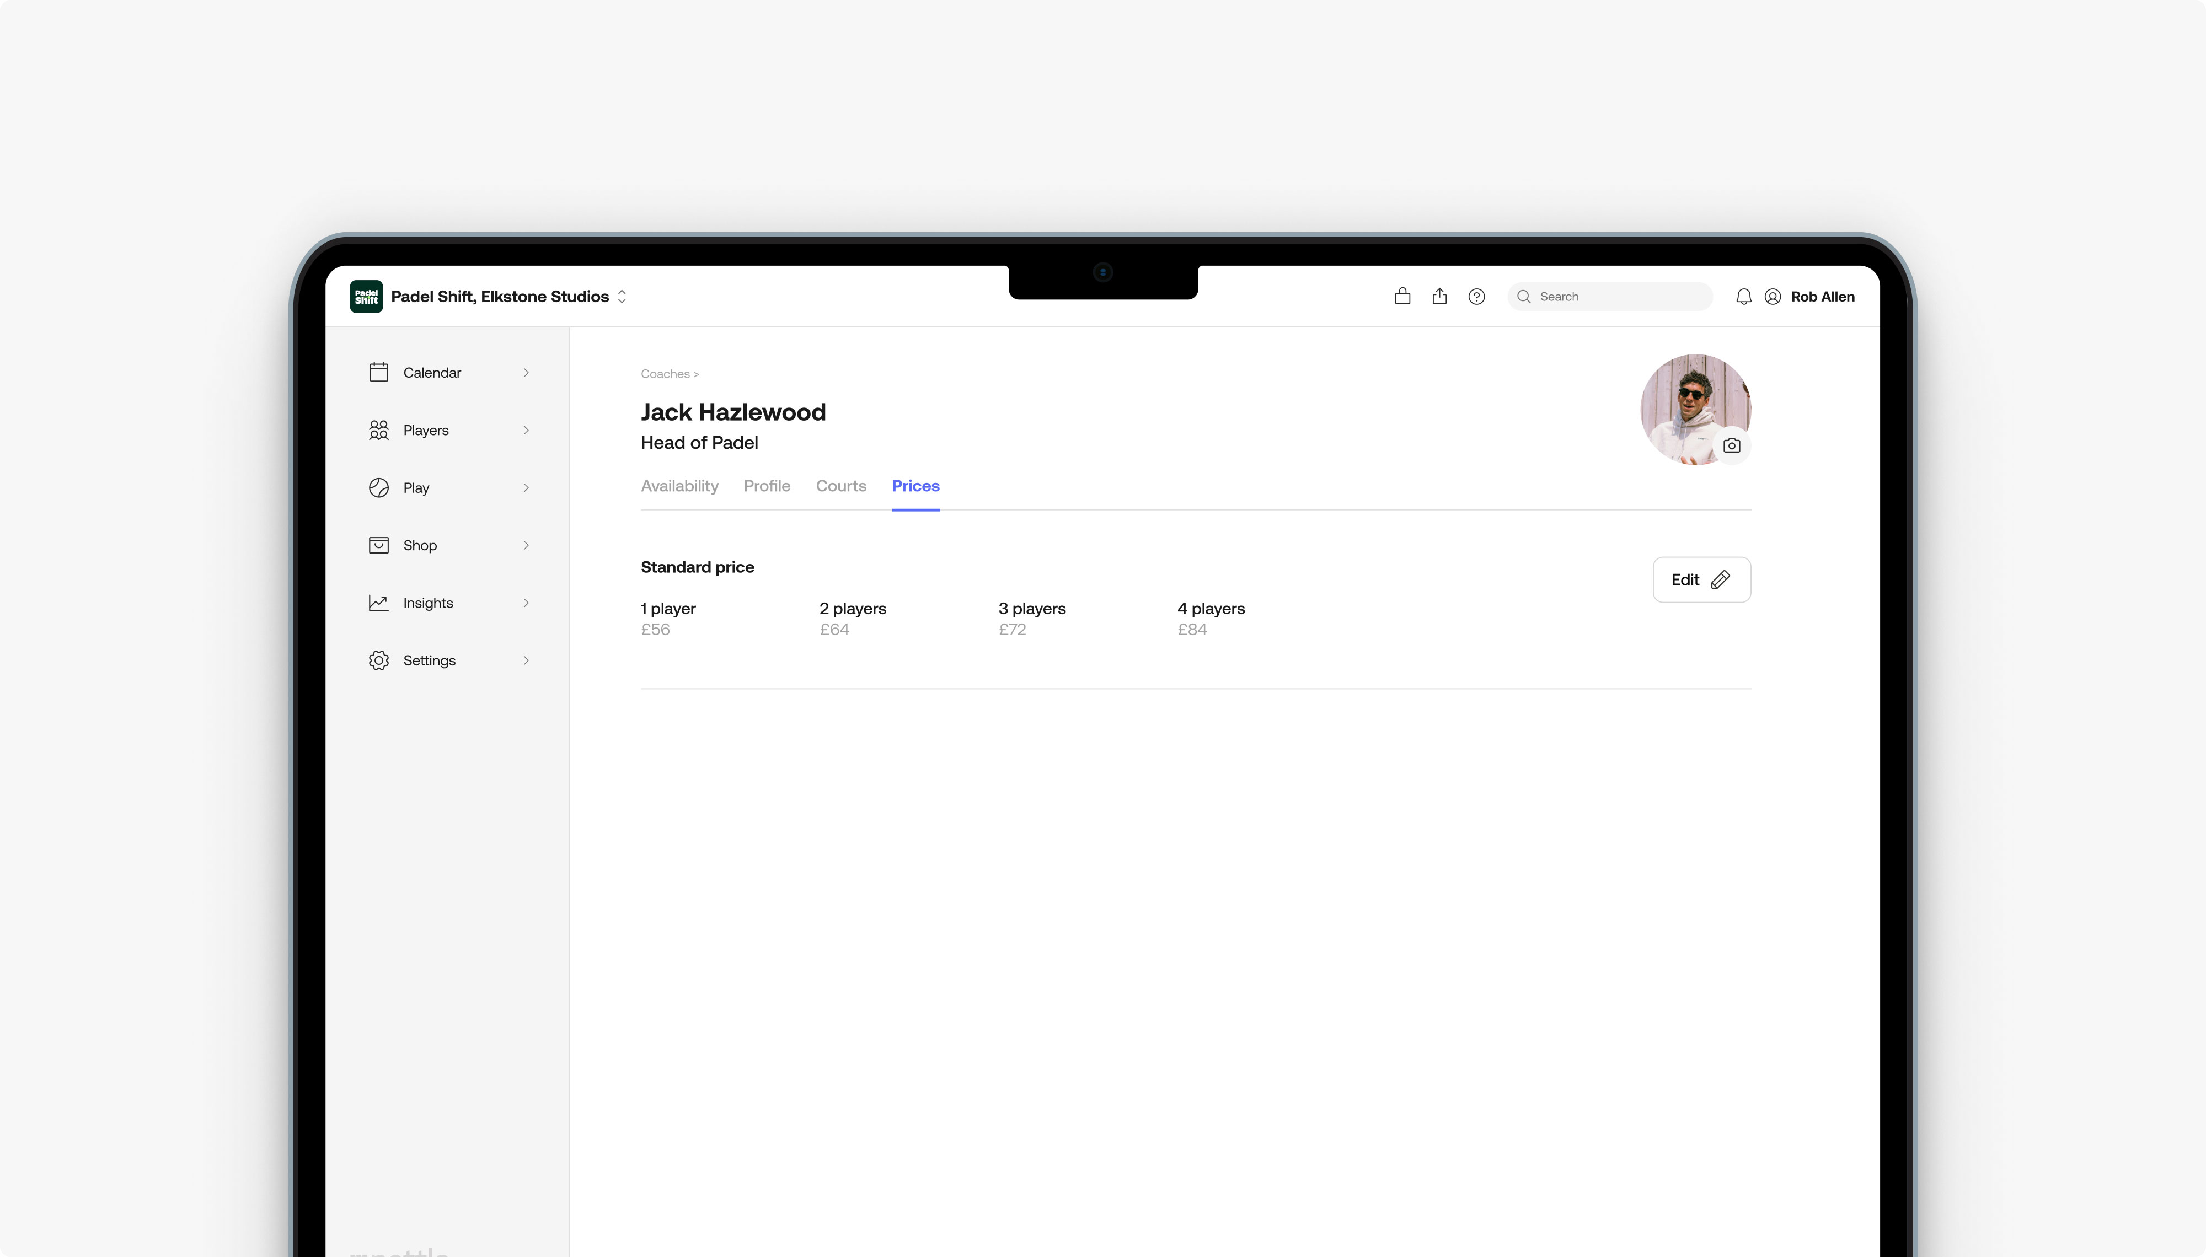Open the notifications bell
Image resolution: width=2206 pixels, height=1257 pixels.
click(x=1743, y=296)
